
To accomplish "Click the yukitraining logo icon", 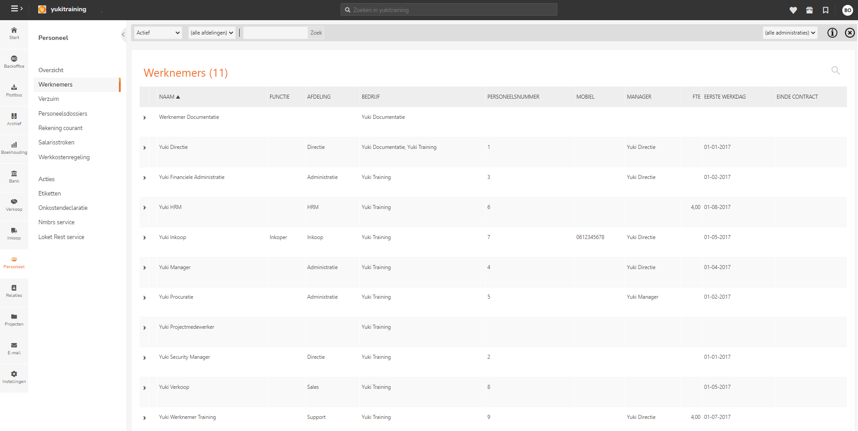I will (42, 9).
